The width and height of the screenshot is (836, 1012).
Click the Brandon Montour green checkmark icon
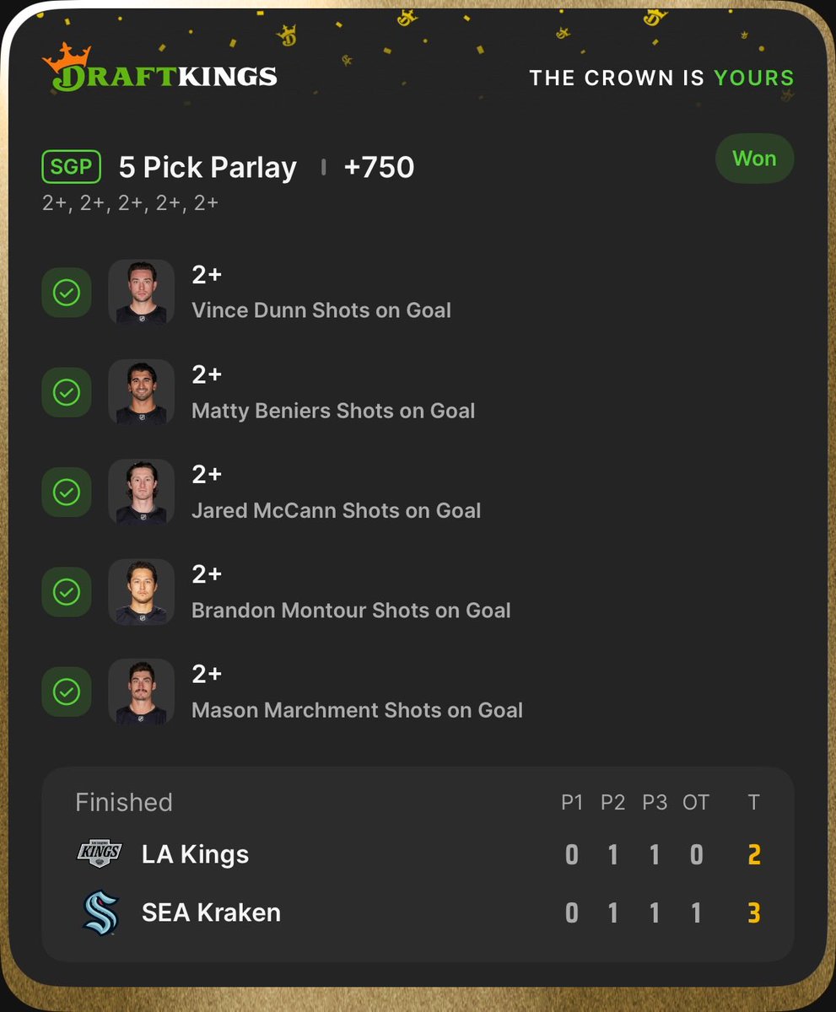tap(67, 592)
